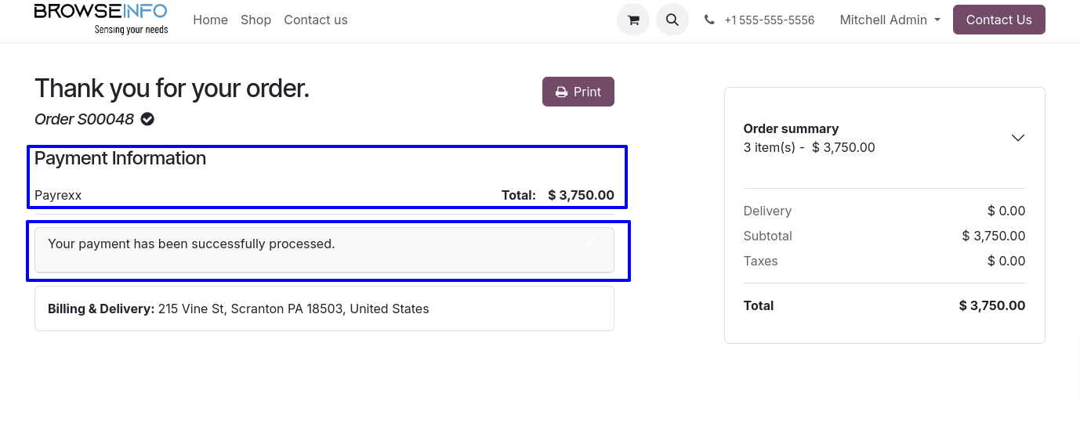
Task: Click the Billing & Delivery address card
Action: tap(324, 309)
